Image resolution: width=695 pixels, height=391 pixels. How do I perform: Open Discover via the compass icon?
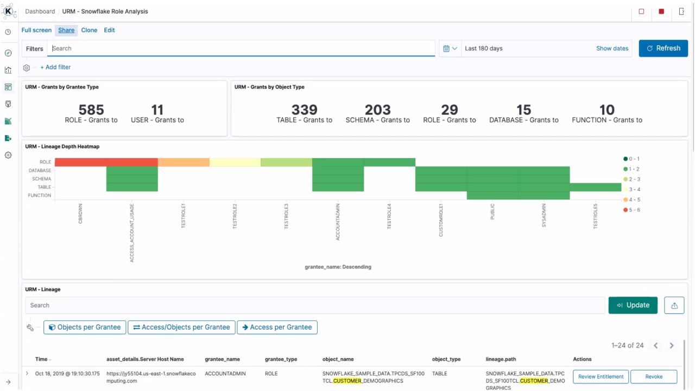[8, 53]
